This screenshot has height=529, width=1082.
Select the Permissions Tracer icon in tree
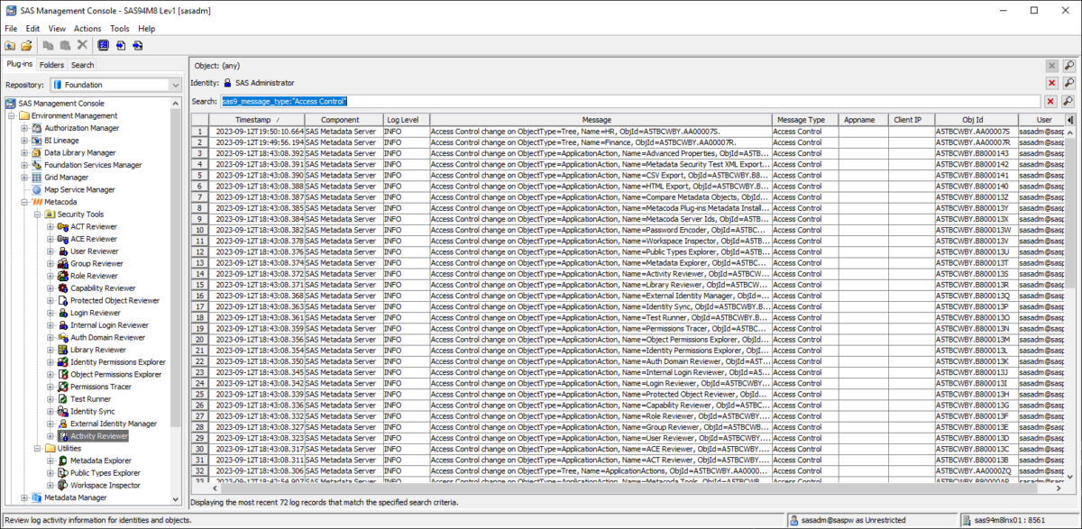point(62,387)
